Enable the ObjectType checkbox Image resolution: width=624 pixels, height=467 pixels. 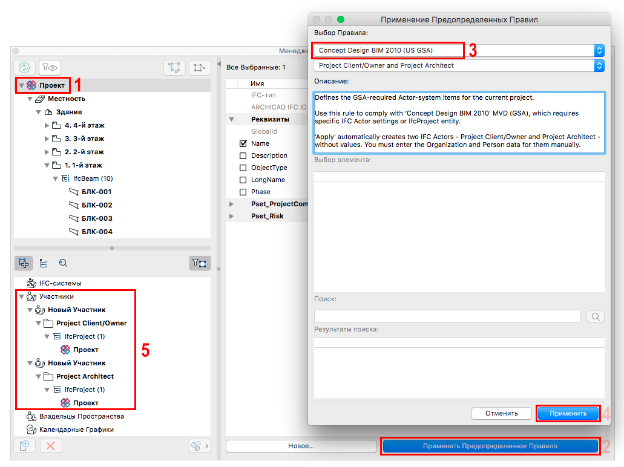pos(243,168)
